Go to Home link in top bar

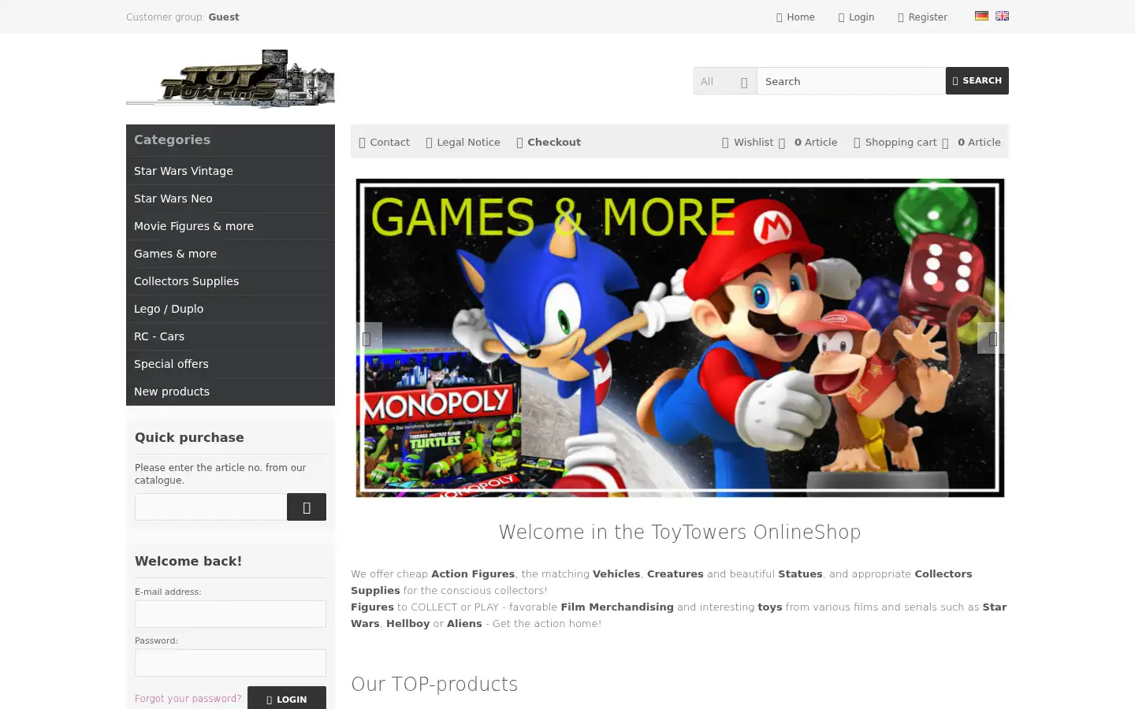click(x=795, y=17)
